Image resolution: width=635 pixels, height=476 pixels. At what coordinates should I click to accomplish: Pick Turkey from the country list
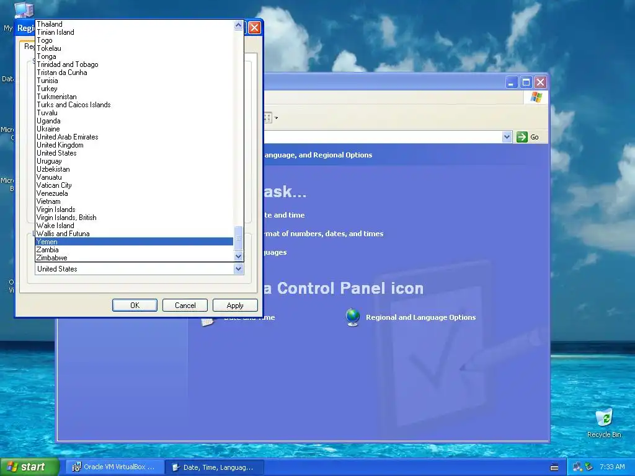pyautogui.click(x=135, y=89)
